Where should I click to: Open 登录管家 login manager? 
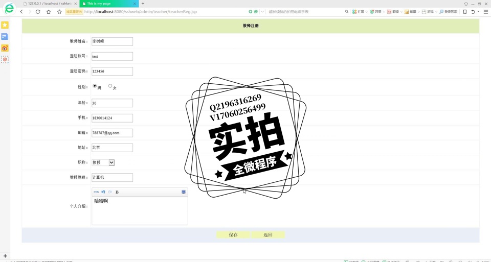(x=448, y=12)
